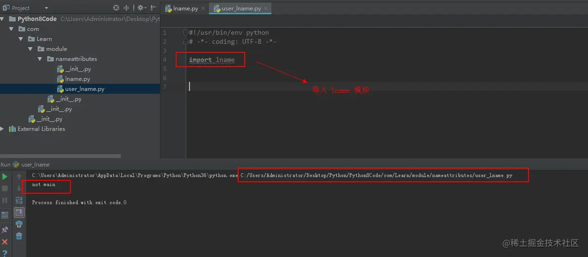Click the Stop process icon in Run panel
This screenshot has width=588, height=257.
5,188
